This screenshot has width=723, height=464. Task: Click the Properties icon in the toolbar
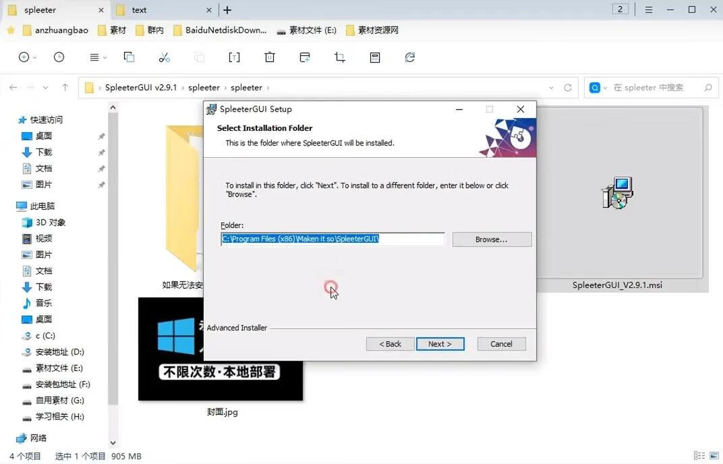[375, 57]
